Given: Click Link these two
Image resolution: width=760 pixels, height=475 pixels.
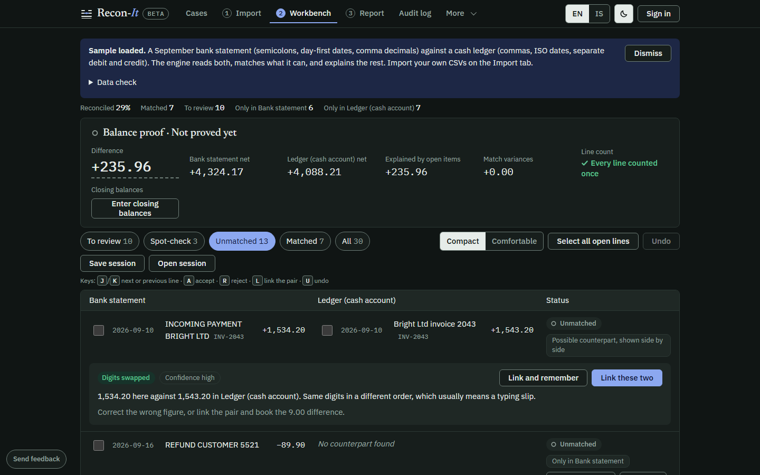Looking at the screenshot, I should click(627, 378).
